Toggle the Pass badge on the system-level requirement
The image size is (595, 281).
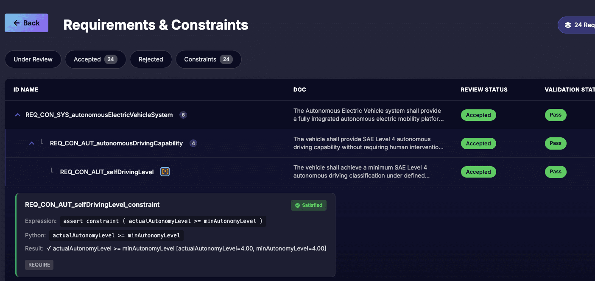click(556, 115)
